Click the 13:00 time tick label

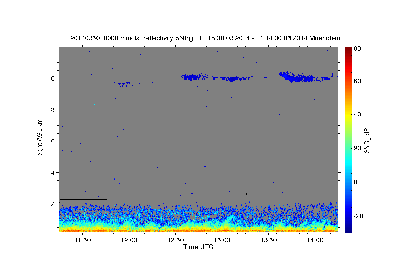click(x=222, y=240)
